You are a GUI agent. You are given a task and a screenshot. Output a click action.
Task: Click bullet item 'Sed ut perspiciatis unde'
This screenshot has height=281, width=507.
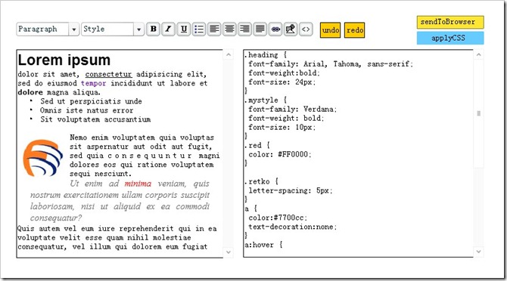tap(91, 101)
